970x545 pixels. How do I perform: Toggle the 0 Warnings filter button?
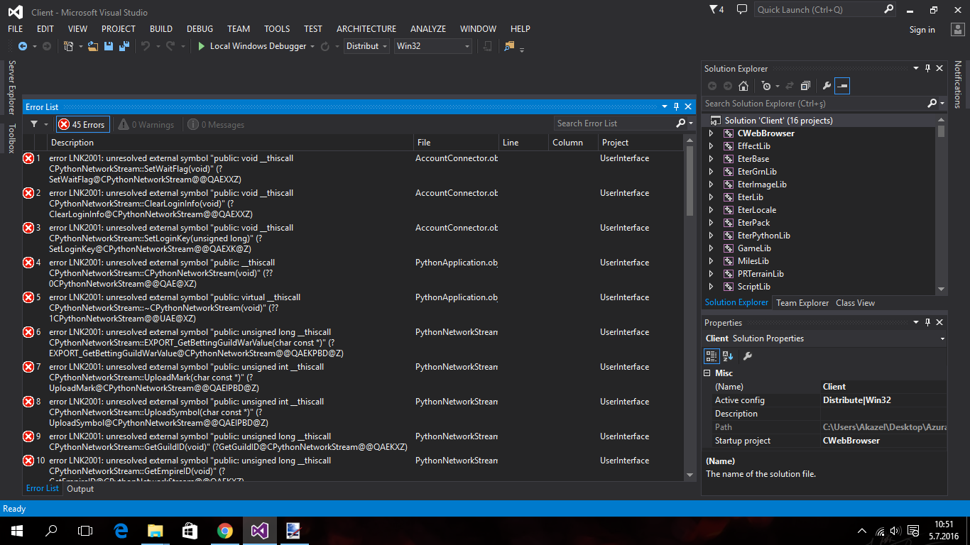click(x=146, y=124)
